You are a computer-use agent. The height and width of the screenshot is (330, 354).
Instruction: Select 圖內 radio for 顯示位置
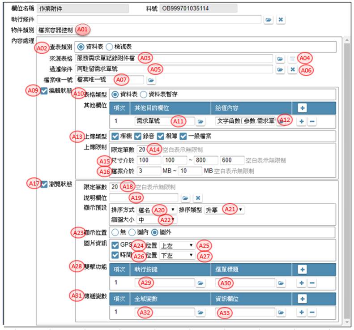132,232
